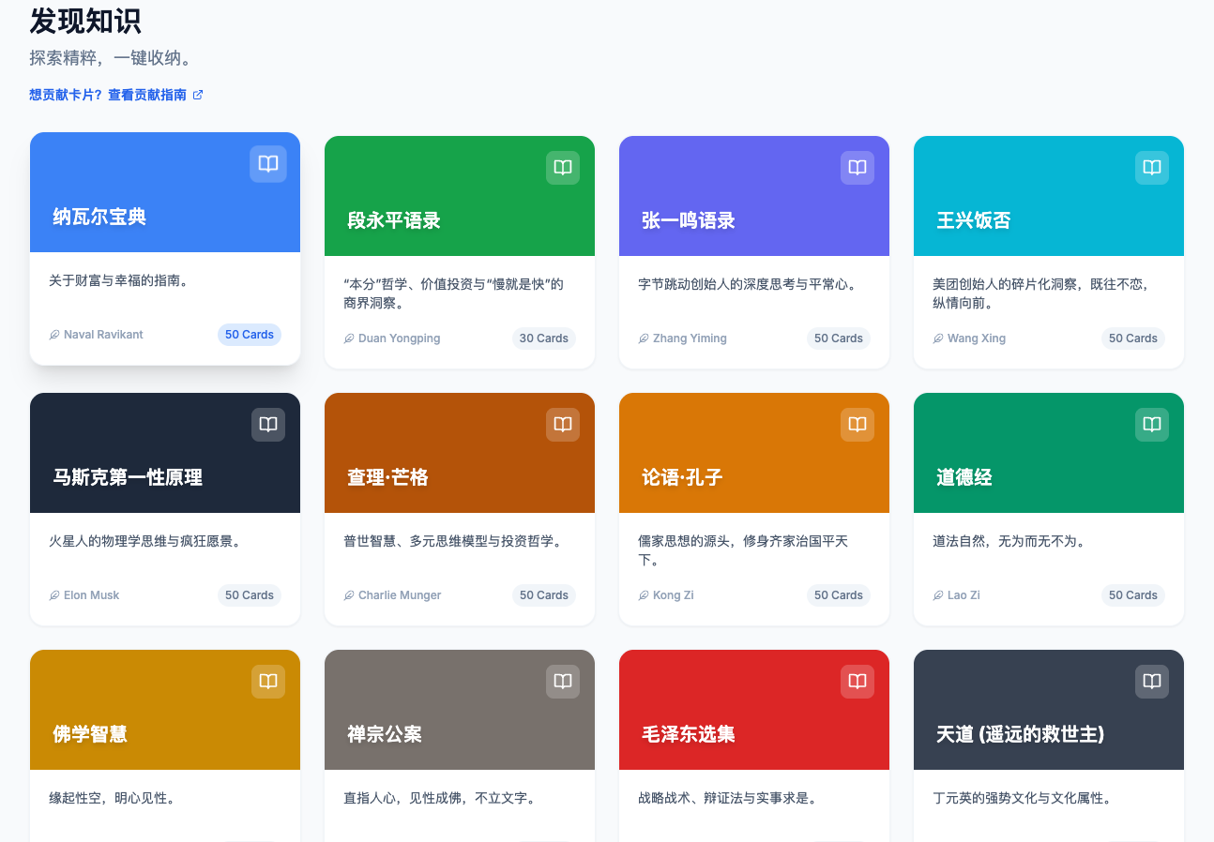Click the book icon on 查理·芒格 card
The height and width of the screenshot is (842, 1214).
pyautogui.click(x=563, y=425)
